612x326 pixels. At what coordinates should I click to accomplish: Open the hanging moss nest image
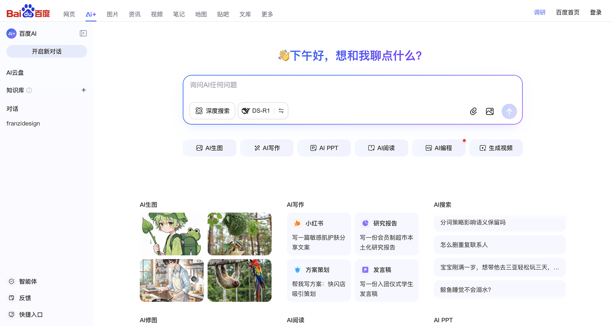pyautogui.click(x=240, y=234)
